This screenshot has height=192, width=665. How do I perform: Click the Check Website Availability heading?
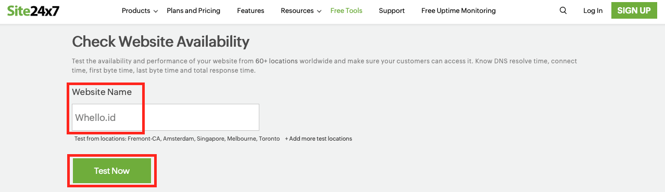tap(160, 42)
